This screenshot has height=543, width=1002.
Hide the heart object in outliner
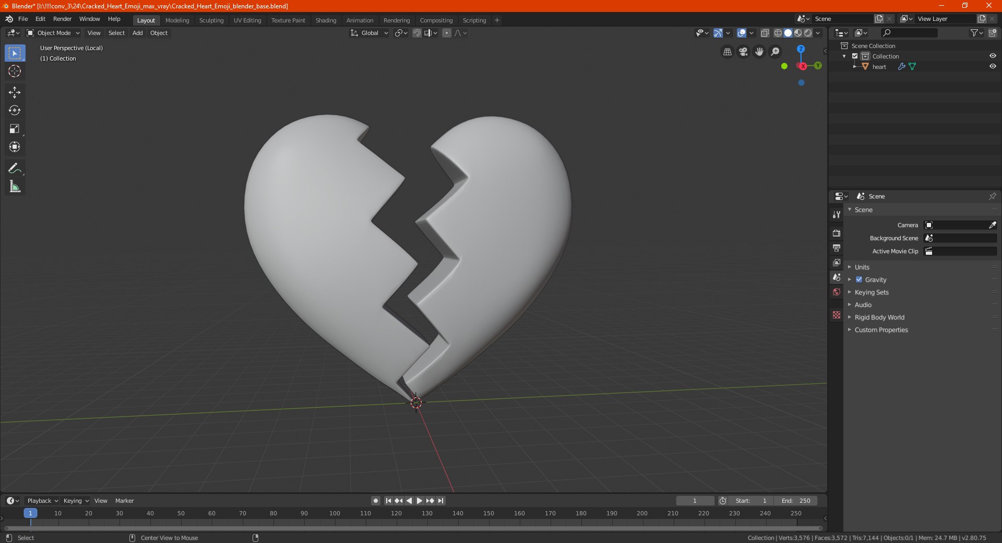point(993,66)
